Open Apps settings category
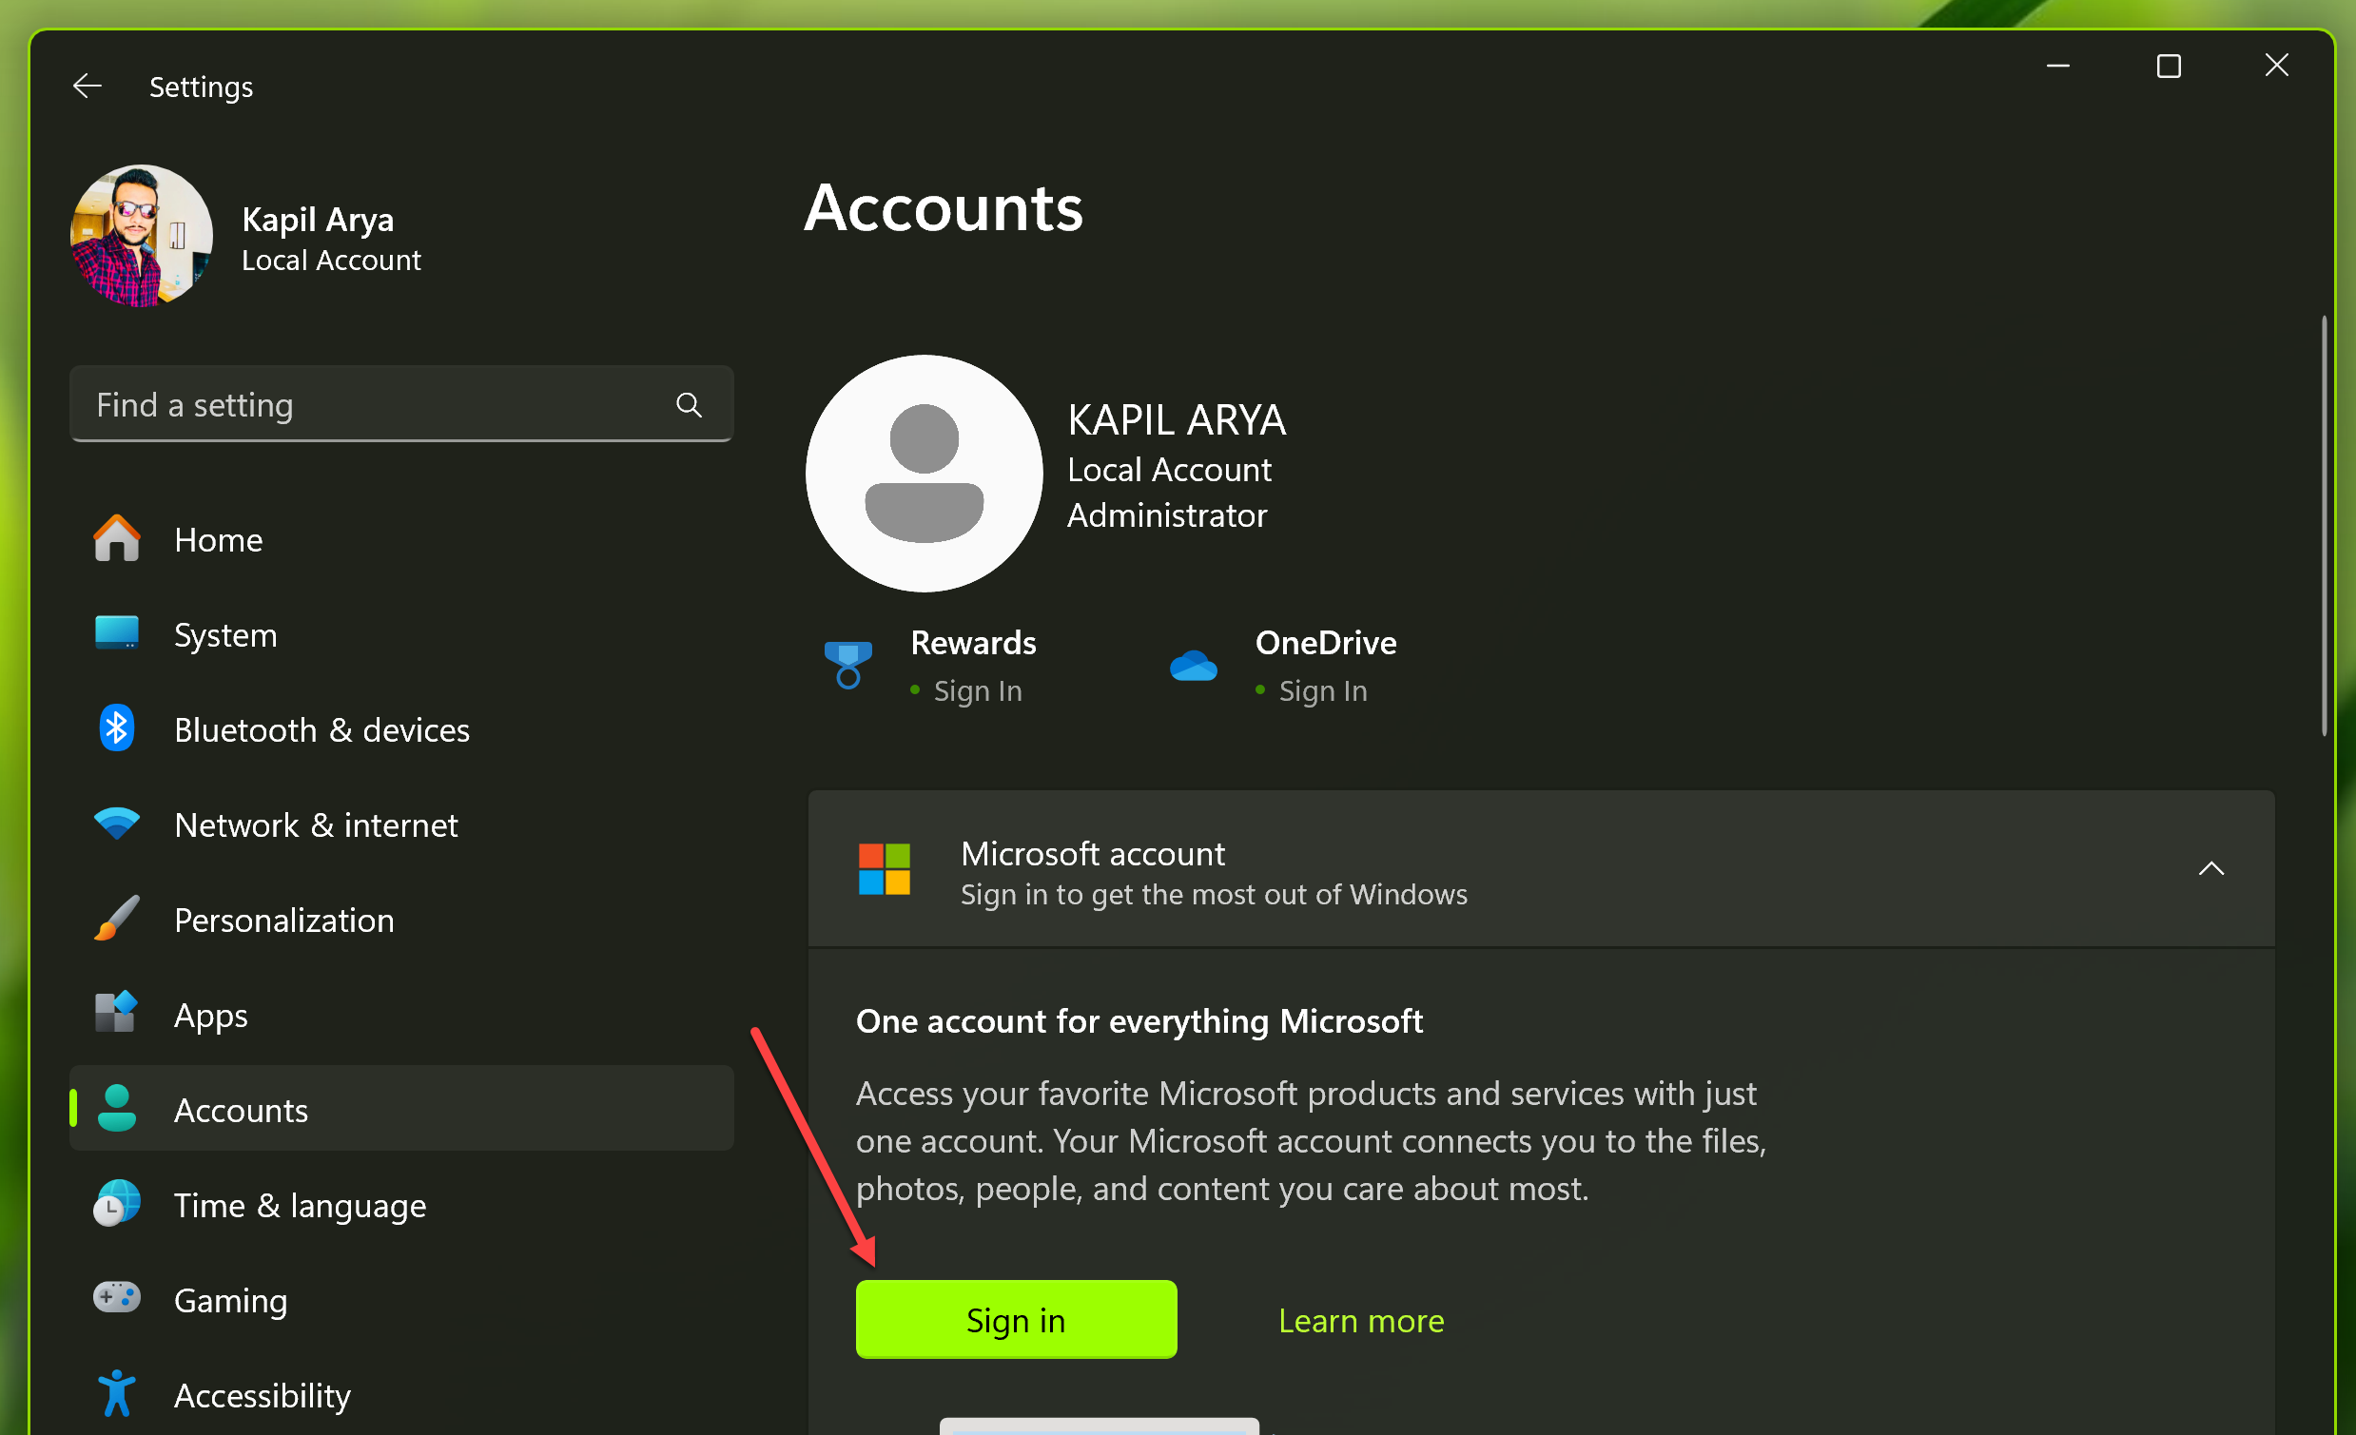This screenshot has height=1435, width=2356. point(210,1016)
